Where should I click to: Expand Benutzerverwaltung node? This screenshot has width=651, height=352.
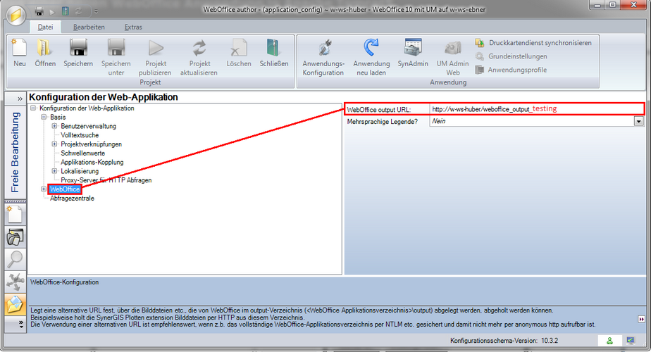pos(54,126)
